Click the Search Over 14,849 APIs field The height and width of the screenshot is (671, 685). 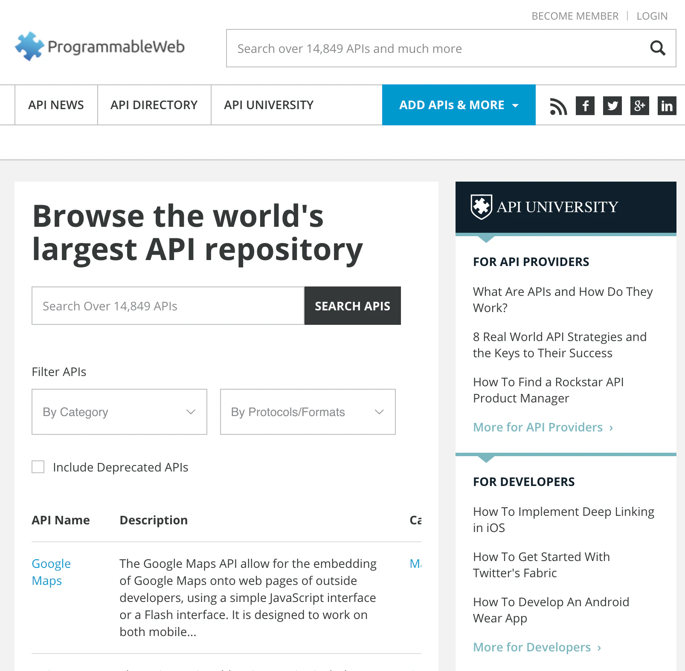(167, 306)
